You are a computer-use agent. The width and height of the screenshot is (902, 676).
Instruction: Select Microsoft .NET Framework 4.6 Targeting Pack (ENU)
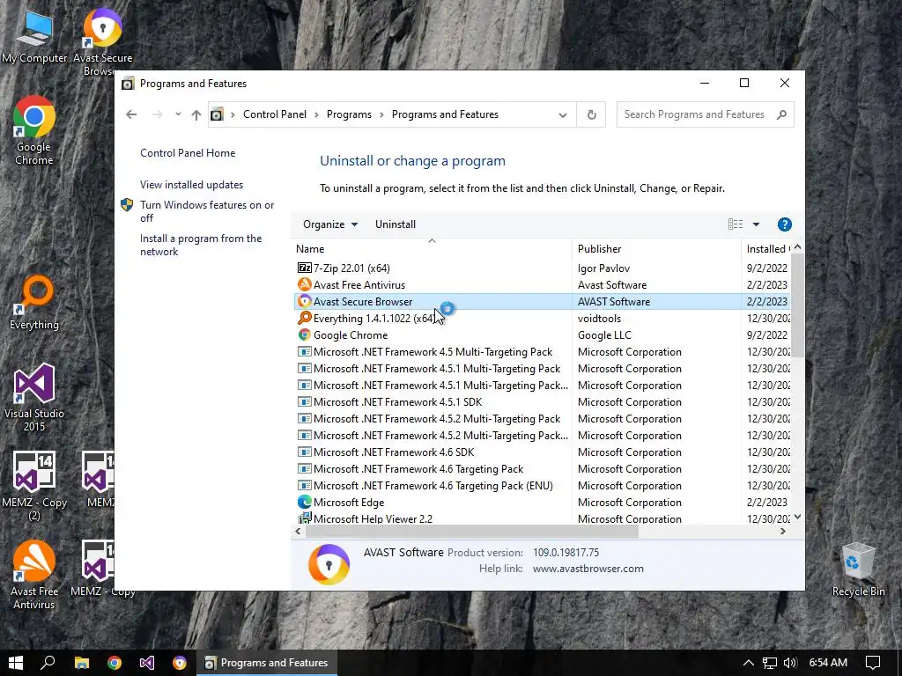click(542, 486)
